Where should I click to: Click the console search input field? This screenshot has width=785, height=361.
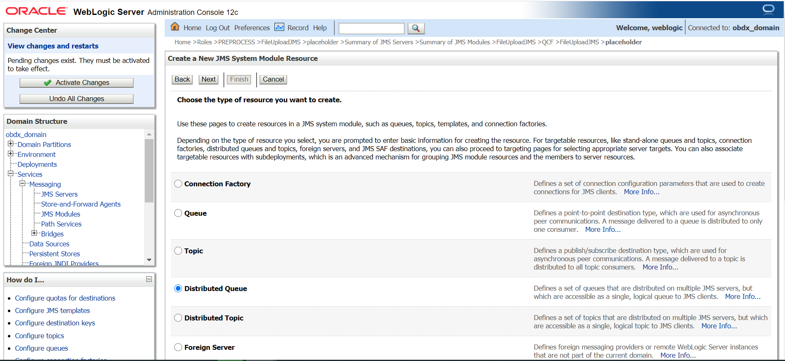pos(372,28)
